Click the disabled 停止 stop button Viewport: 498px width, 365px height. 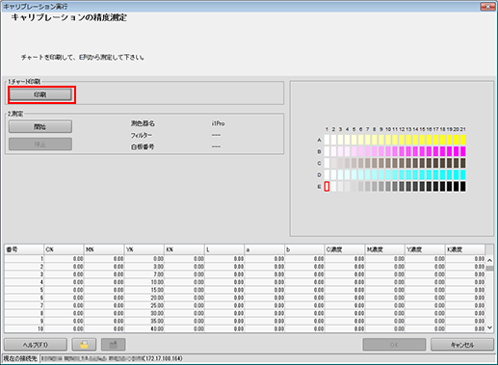coord(40,144)
